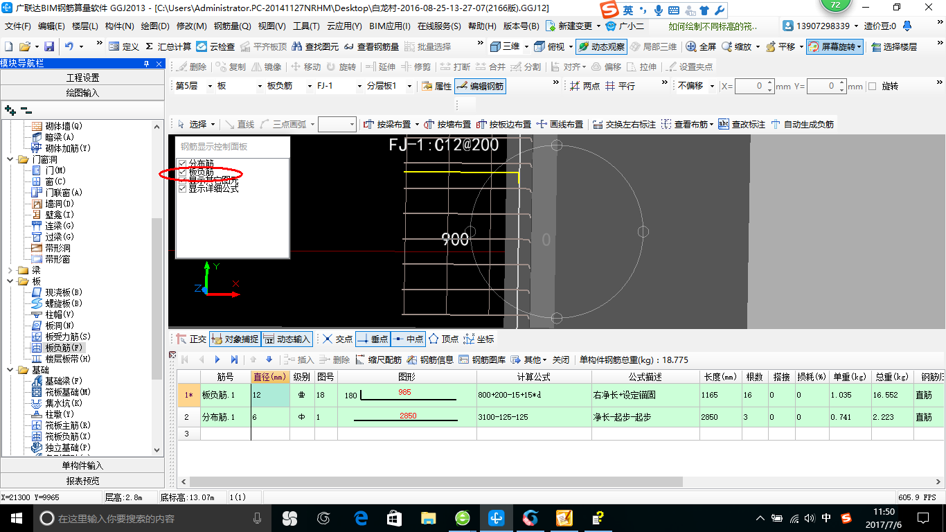Toggle 对象捕捉 (object snap)
The width and height of the screenshot is (946, 532).
tap(235, 339)
